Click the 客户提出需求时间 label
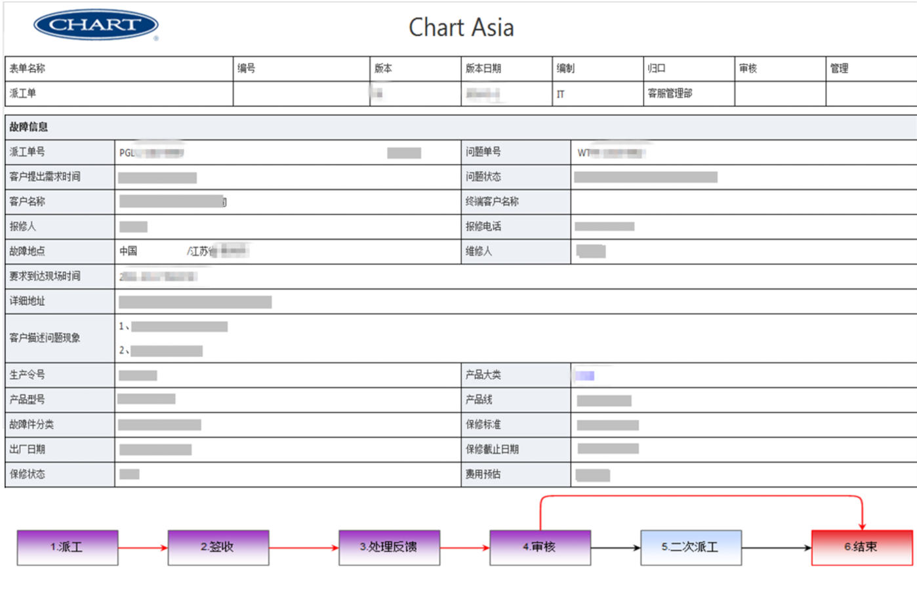Screen dimensions: 917x592 click(45, 177)
